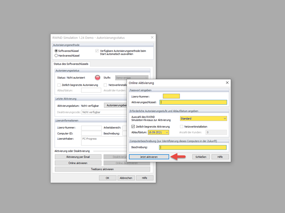Focus the Lizenz-Nummer yellow field in Online-Aktivierung

[x=171, y=96]
